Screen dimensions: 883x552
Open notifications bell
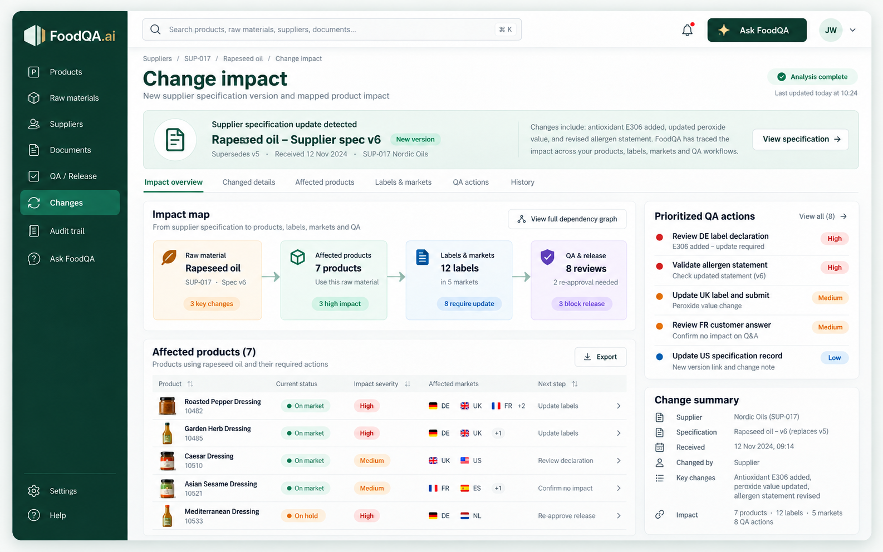(688, 30)
